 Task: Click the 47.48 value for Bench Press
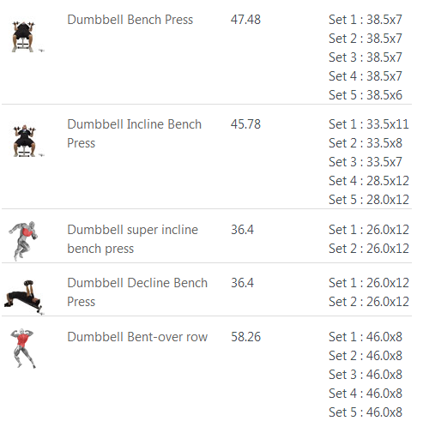tap(245, 20)
